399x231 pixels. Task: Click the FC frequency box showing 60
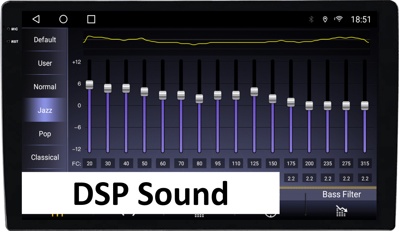click(163, 163)
